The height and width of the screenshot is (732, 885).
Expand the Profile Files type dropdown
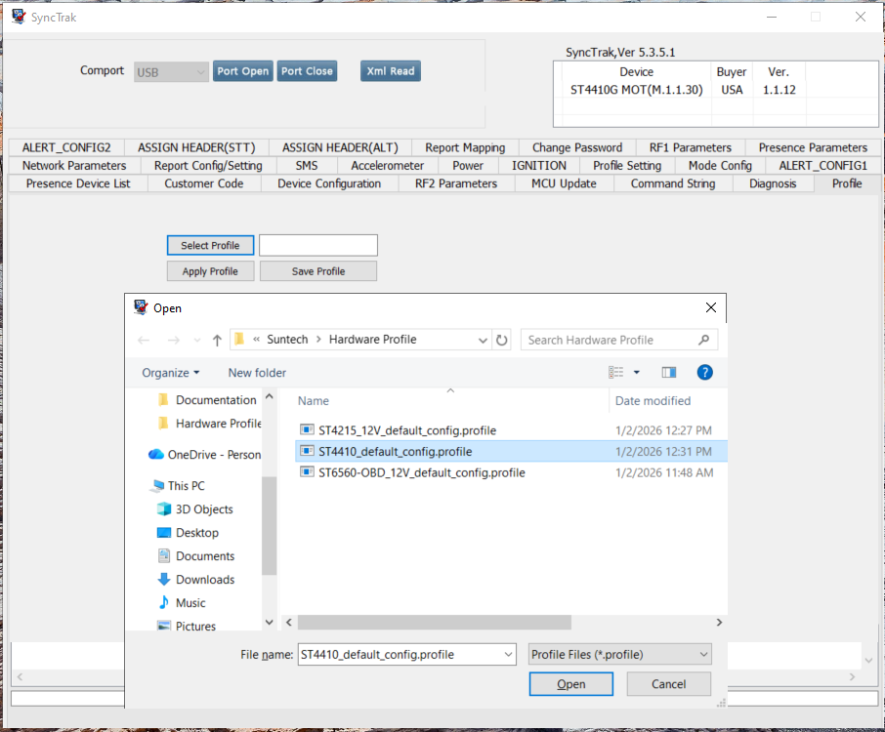click(619, 654)
